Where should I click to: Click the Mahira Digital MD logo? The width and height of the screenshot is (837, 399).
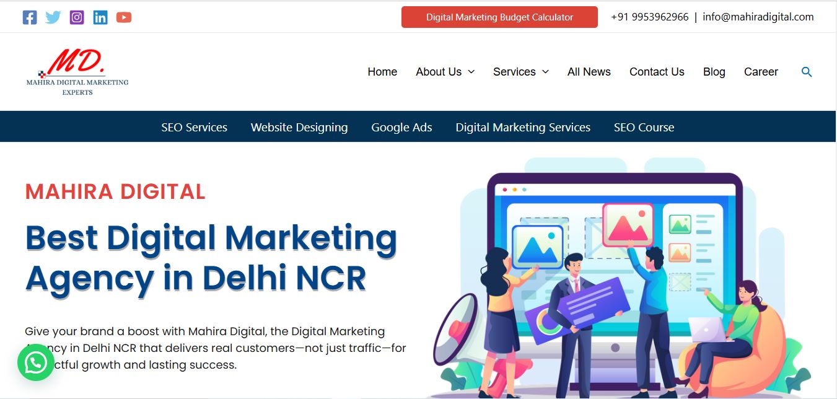tap(77, 72)
